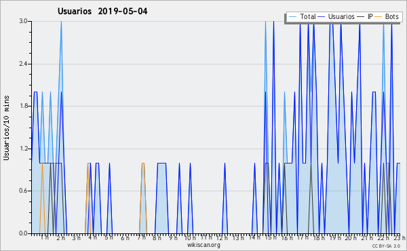Image resolution: width=407 pixels, height=251 pixels.
Task: Click the x-axis label '6 h'
Action: tap(125, 237)
